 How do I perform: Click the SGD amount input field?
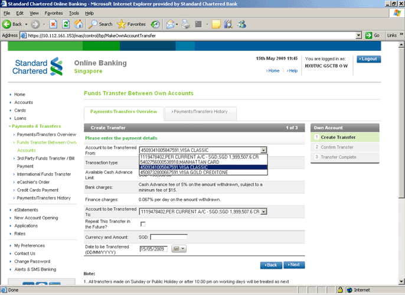pos(169,237)
